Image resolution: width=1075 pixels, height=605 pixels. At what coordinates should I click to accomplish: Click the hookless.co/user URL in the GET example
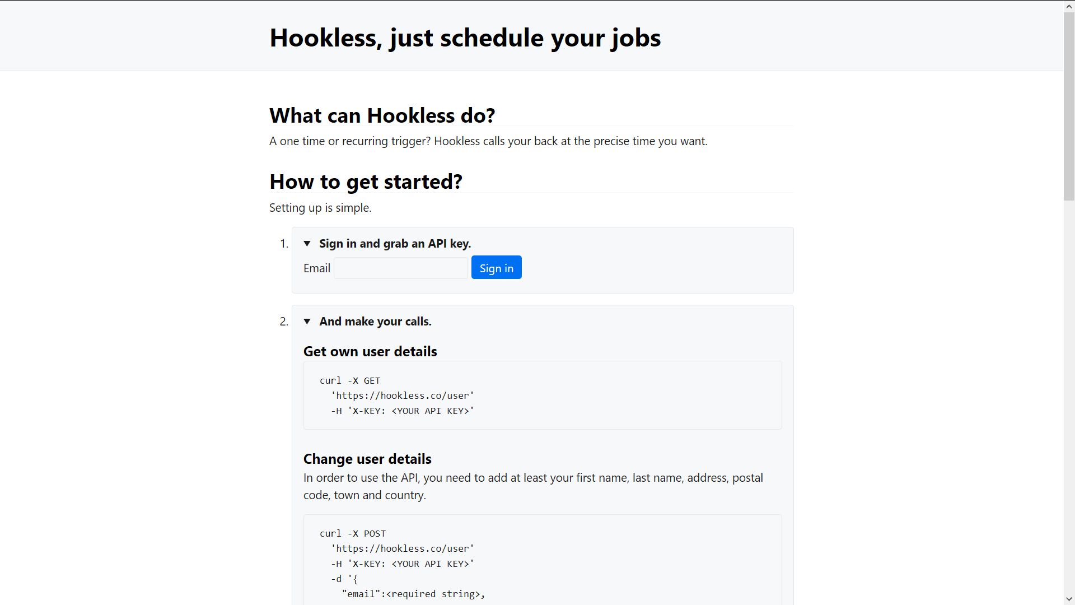point(403,395)
